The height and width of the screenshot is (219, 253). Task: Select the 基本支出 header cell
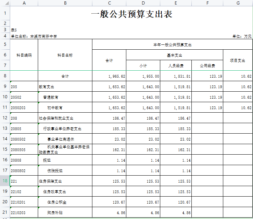pyautogui.click(x=175, y=55)
